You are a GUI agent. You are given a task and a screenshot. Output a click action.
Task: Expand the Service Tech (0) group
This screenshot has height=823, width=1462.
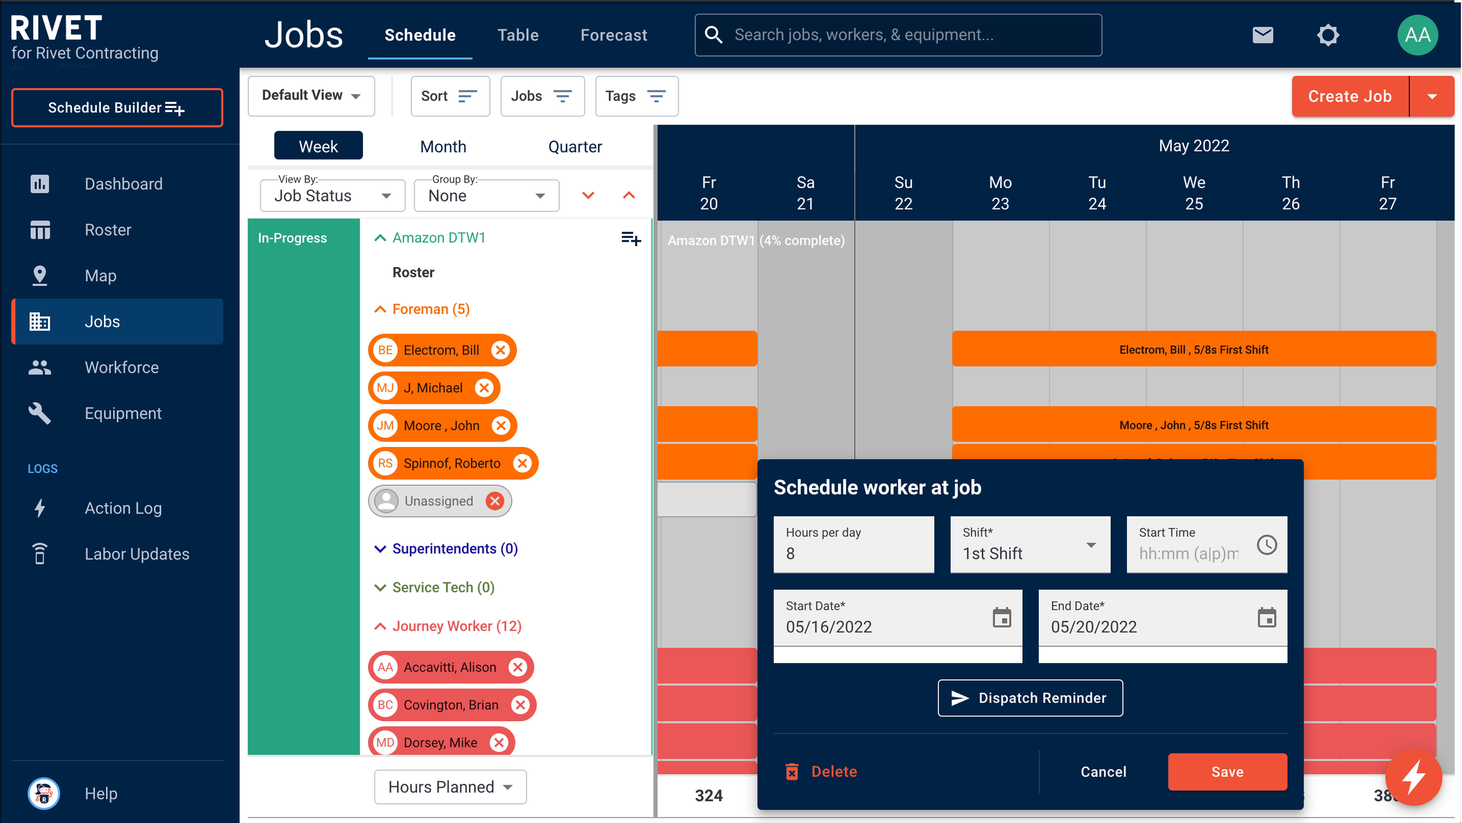pos(380,588)
